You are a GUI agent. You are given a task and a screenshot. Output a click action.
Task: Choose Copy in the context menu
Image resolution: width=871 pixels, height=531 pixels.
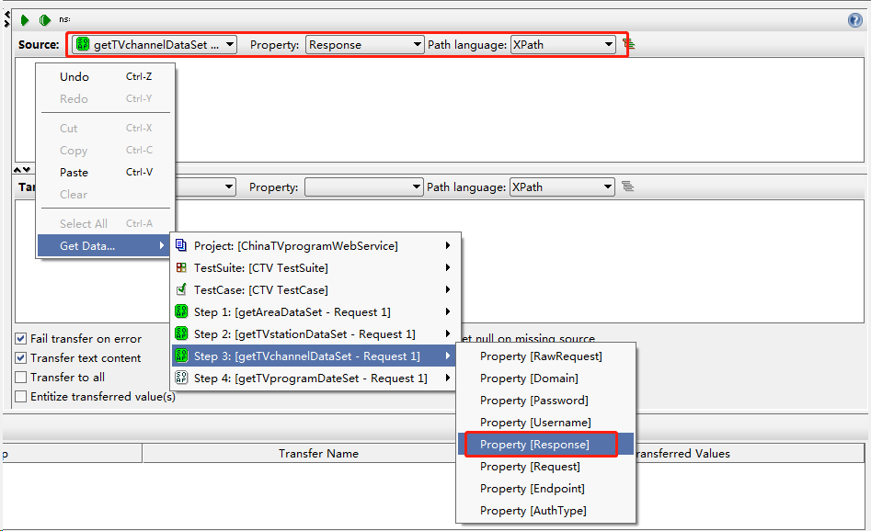[x=106, y=151]
